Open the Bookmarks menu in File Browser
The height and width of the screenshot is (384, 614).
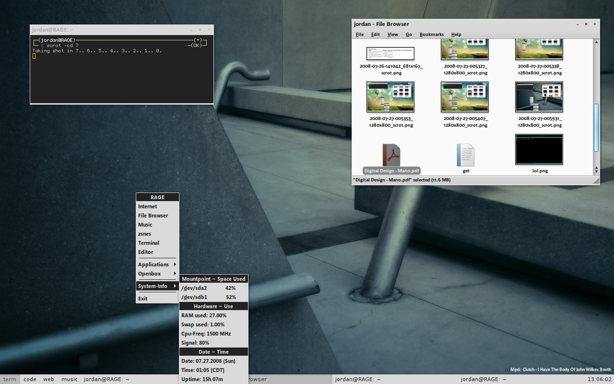[432, 35]
